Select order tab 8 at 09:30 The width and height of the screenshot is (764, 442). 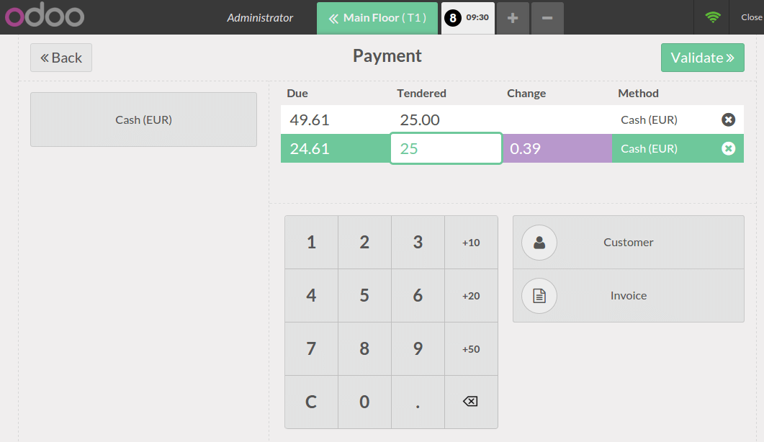[467, 18]
